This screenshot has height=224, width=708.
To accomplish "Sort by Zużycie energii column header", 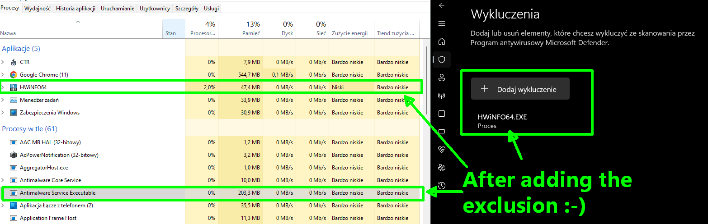I will tap(351, 28).
